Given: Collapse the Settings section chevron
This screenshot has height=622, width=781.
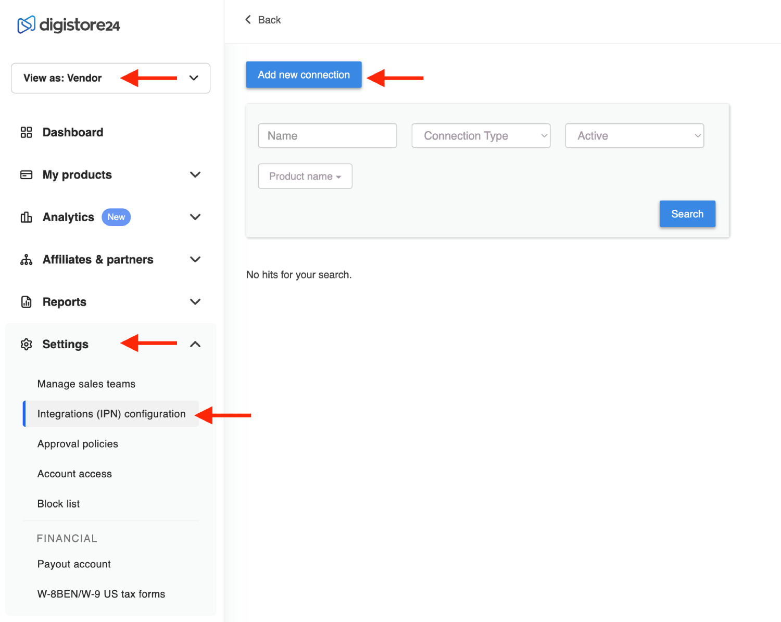Looking at the screenshot, I should (x=195, y=344).
